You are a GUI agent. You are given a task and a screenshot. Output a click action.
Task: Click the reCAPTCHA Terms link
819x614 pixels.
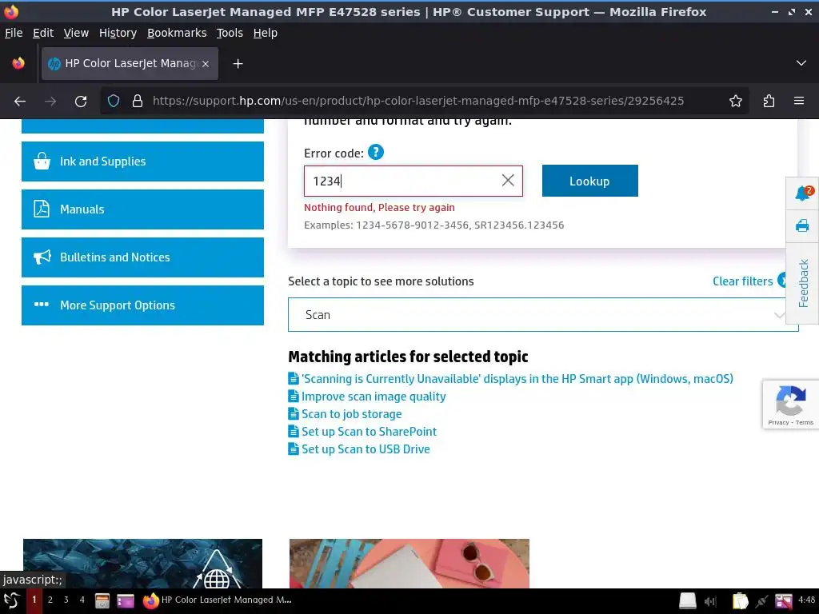click(805, 422)
